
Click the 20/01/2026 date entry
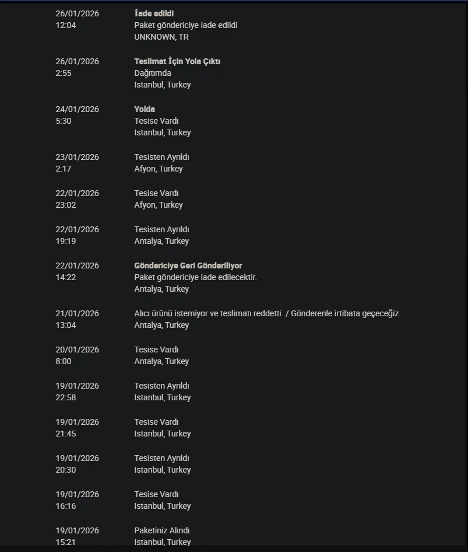pos(77,350)
